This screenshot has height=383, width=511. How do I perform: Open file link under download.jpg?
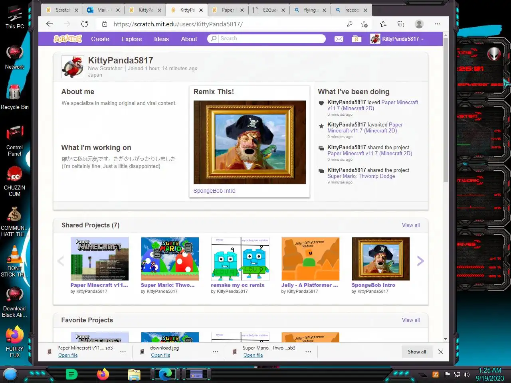(x=160, y=355)
